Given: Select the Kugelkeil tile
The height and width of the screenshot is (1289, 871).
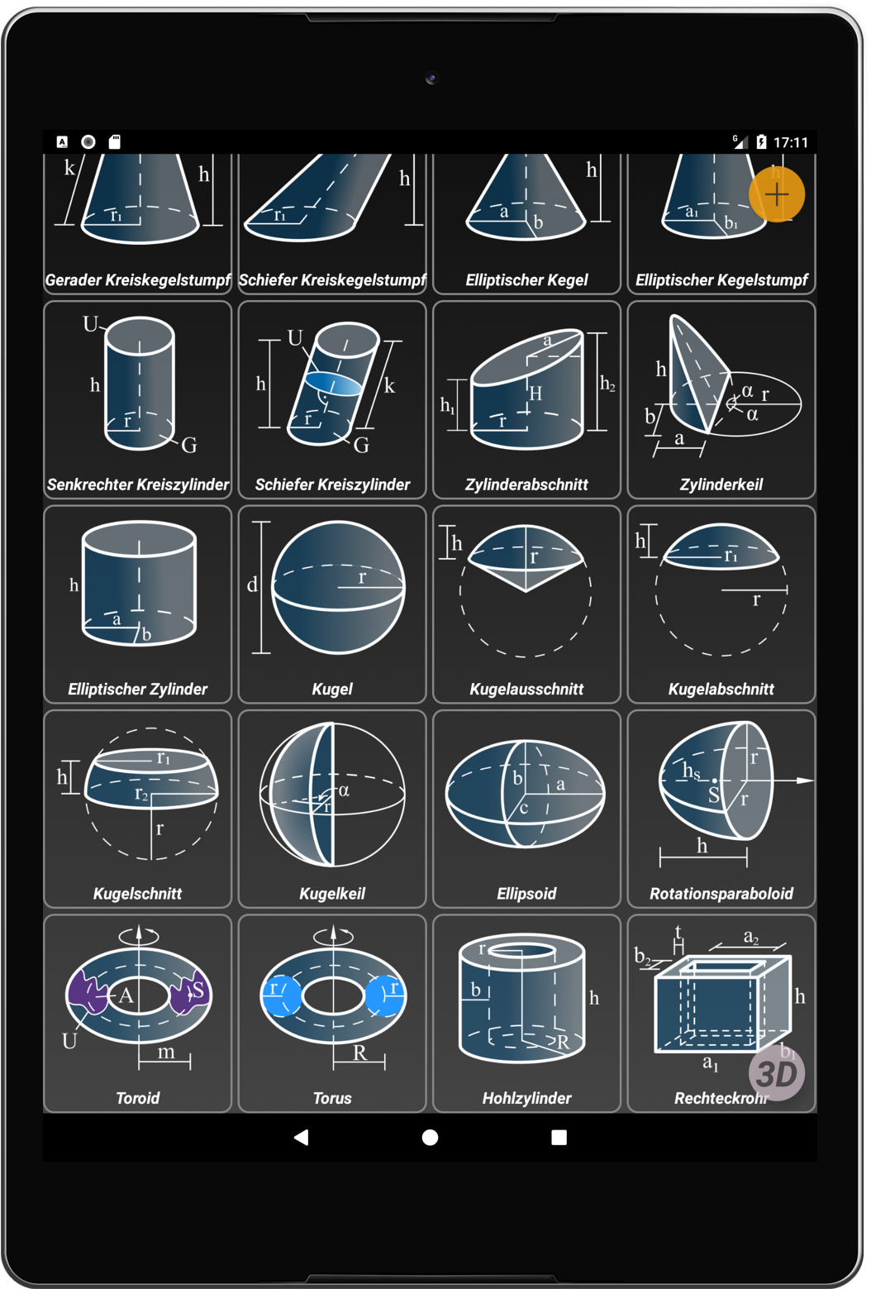Looking at the screenshot, I should [x=332, y=809].
